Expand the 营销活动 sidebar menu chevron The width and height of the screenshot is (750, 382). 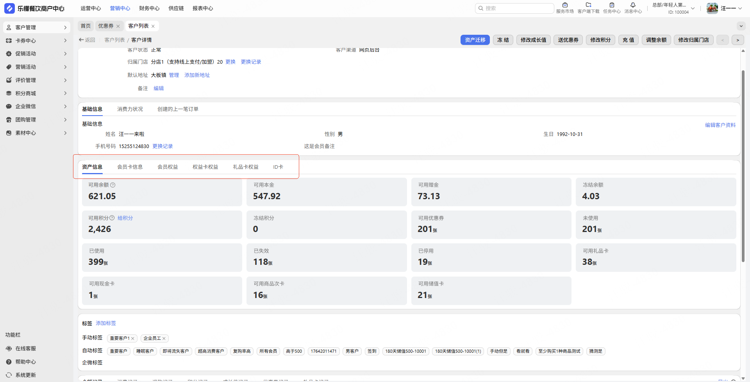click(x=65, y=67)
